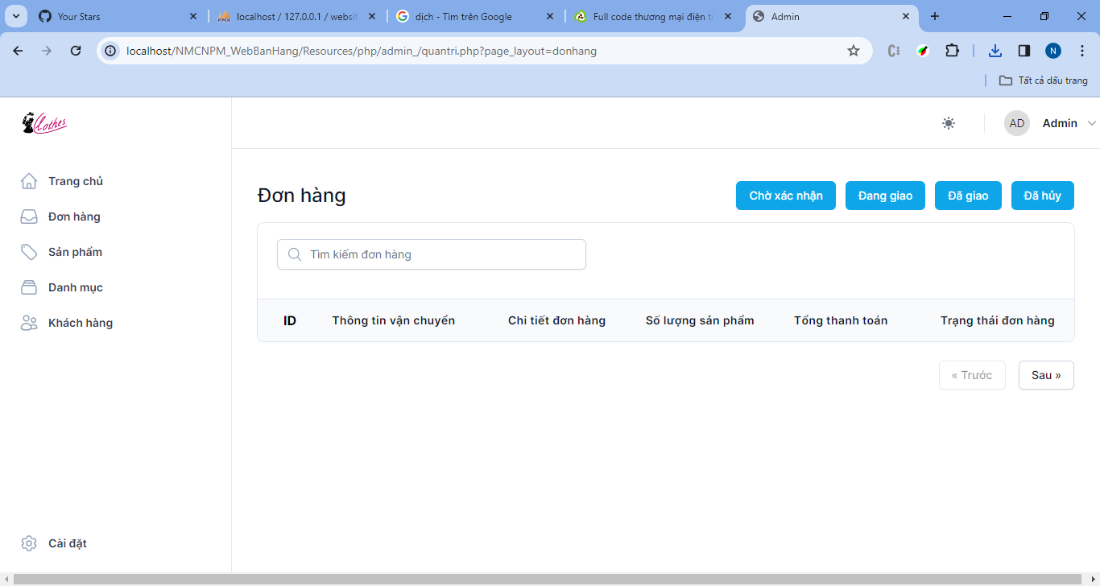Open Đơn hàng in the sidebar
Viewport: 1100px width, 586px height.
(74, 217)
